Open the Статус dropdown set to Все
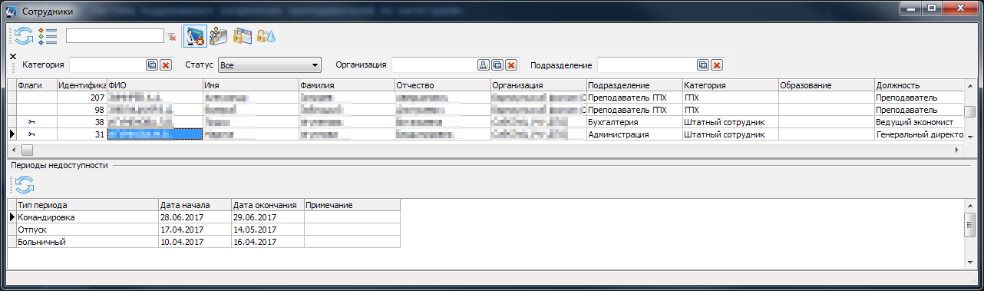 pyautogui.click(x=269, y=65)
